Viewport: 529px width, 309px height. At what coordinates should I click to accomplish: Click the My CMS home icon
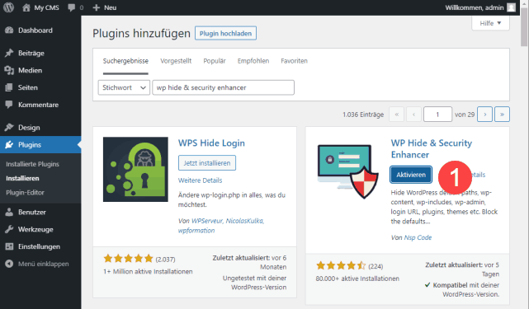[x=26, y=7]
